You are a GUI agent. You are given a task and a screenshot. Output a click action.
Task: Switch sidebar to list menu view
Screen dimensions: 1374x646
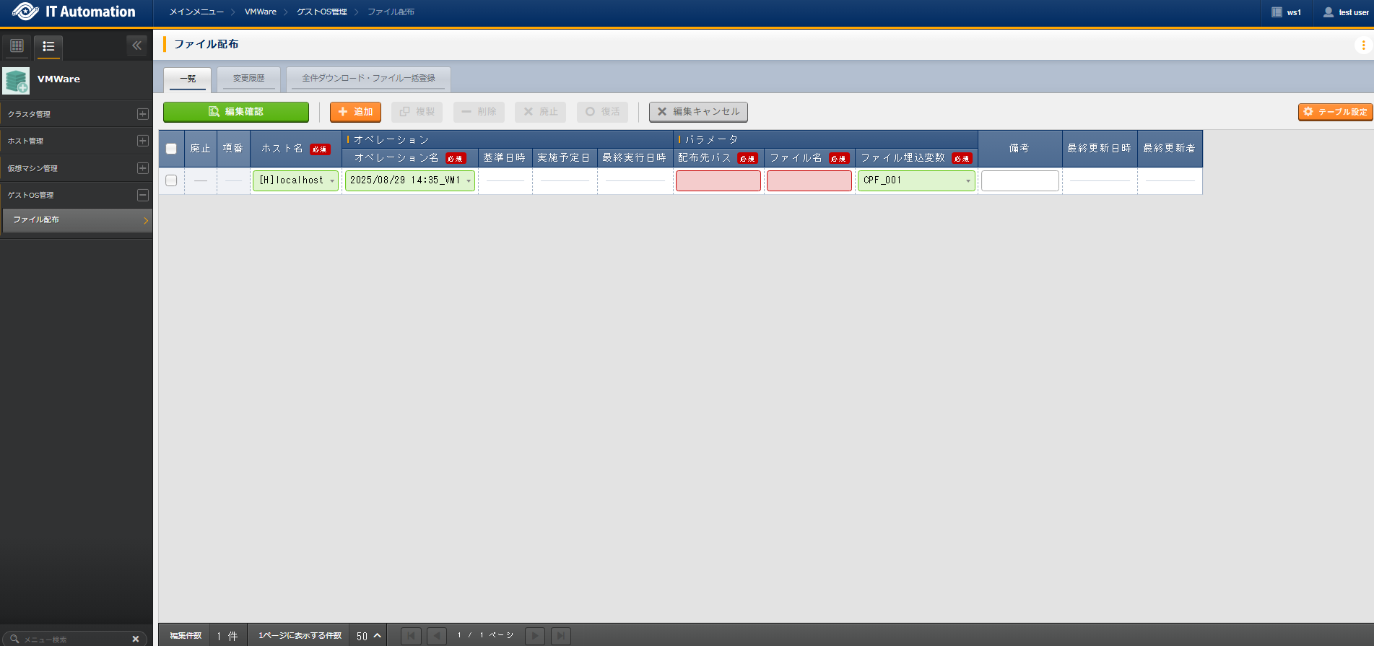point(48,46)
